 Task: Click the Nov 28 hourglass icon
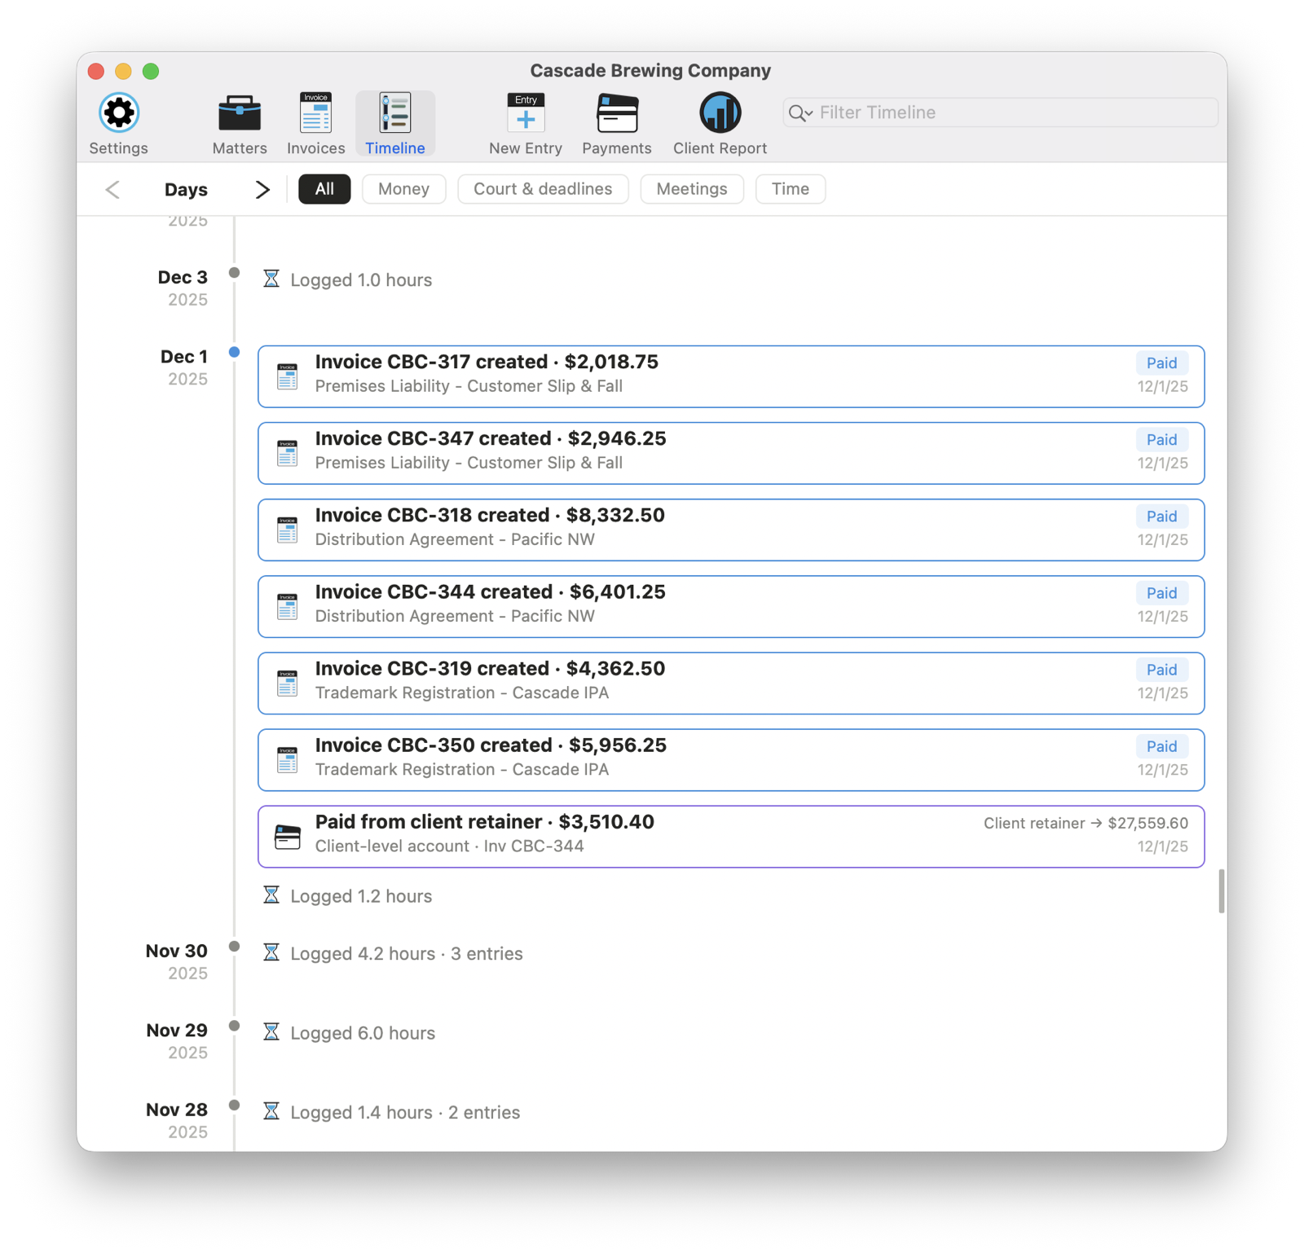pos(271,1111)
